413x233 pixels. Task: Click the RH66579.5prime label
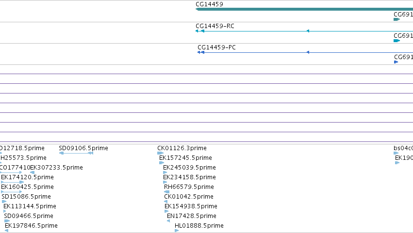tap(189, 187)
